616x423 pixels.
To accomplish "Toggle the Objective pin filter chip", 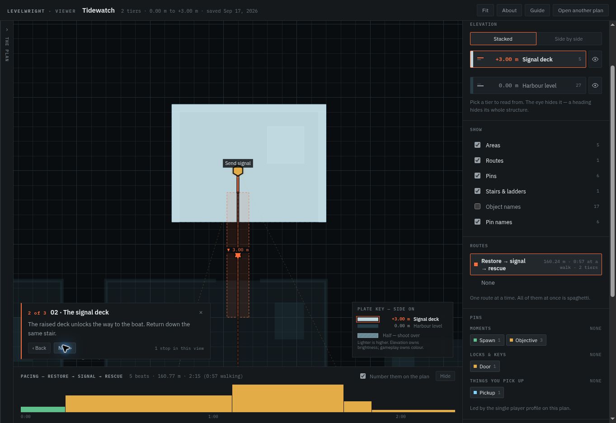I will [526, 340].
